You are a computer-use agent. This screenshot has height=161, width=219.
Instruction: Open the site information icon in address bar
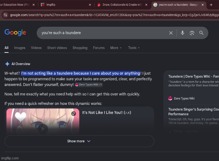click(5, 15)
